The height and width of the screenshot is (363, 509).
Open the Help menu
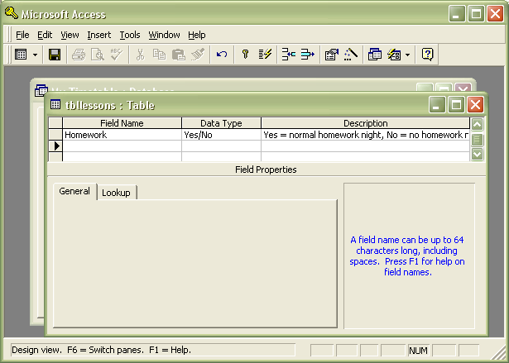coord(197,35)
